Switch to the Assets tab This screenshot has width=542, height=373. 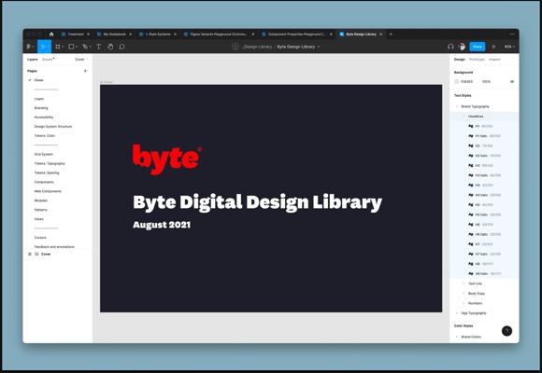(48, 60)
